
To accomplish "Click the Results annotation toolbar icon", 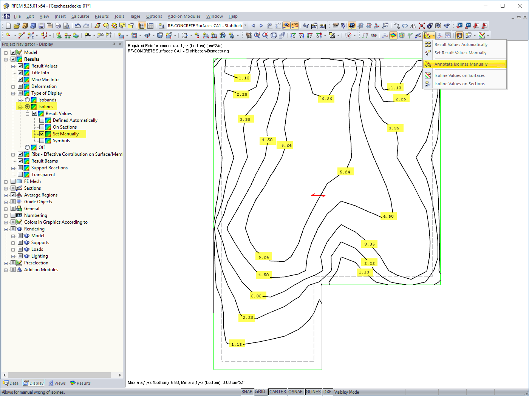I will 427,35.
